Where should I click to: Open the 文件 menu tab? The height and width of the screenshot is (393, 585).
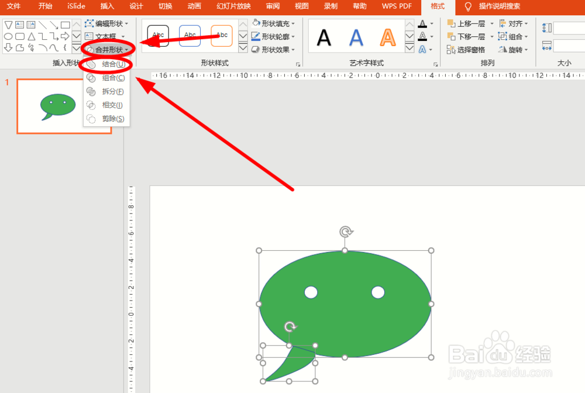click(x=13, y=6)
